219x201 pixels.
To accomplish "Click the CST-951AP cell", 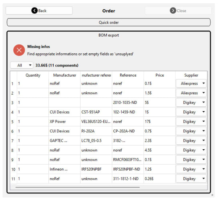I will click(x=96, y=112).
